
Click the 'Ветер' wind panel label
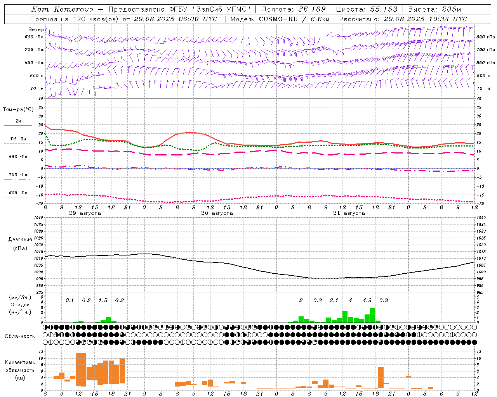click(36, 29)
